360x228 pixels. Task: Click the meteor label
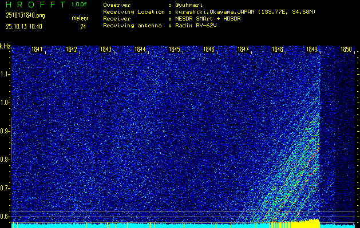(x=80, y=18)
